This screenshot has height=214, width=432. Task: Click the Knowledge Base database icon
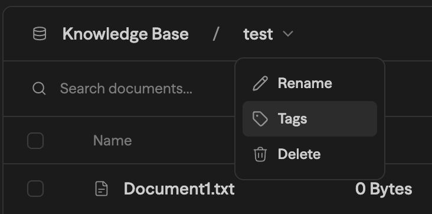(x=40, y=34)
